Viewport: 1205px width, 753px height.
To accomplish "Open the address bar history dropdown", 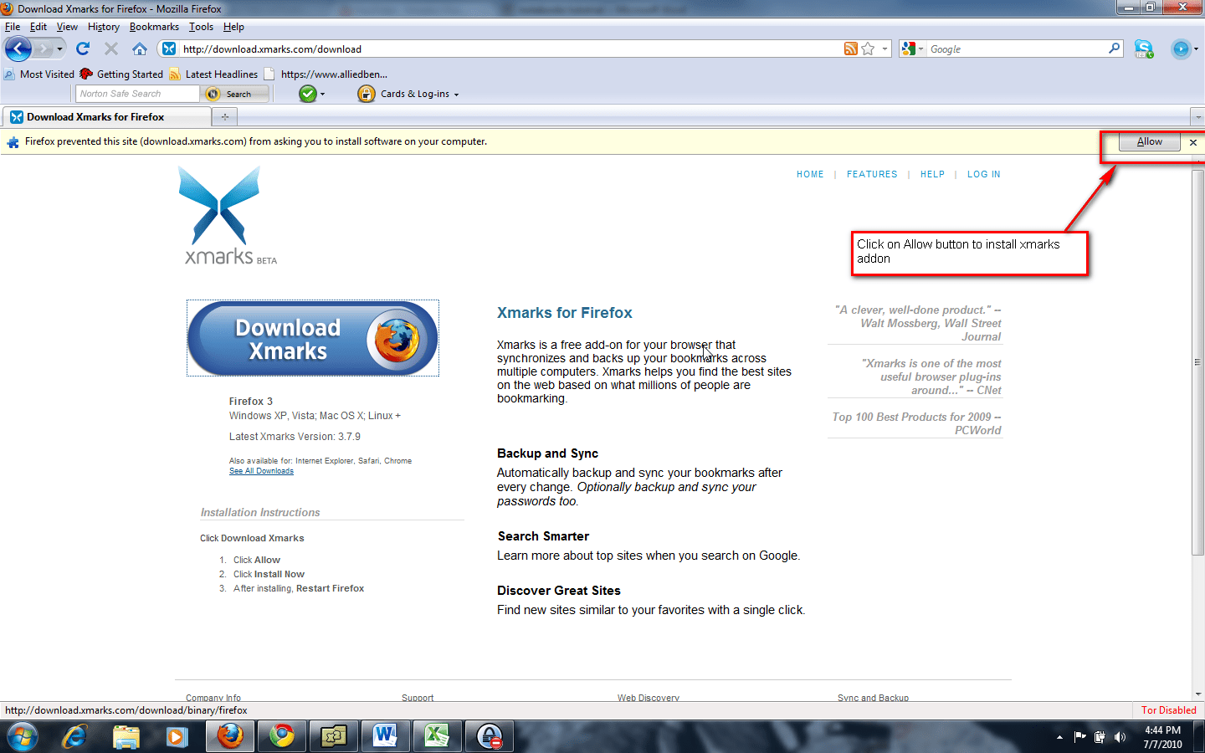I will tap(885, 49).
